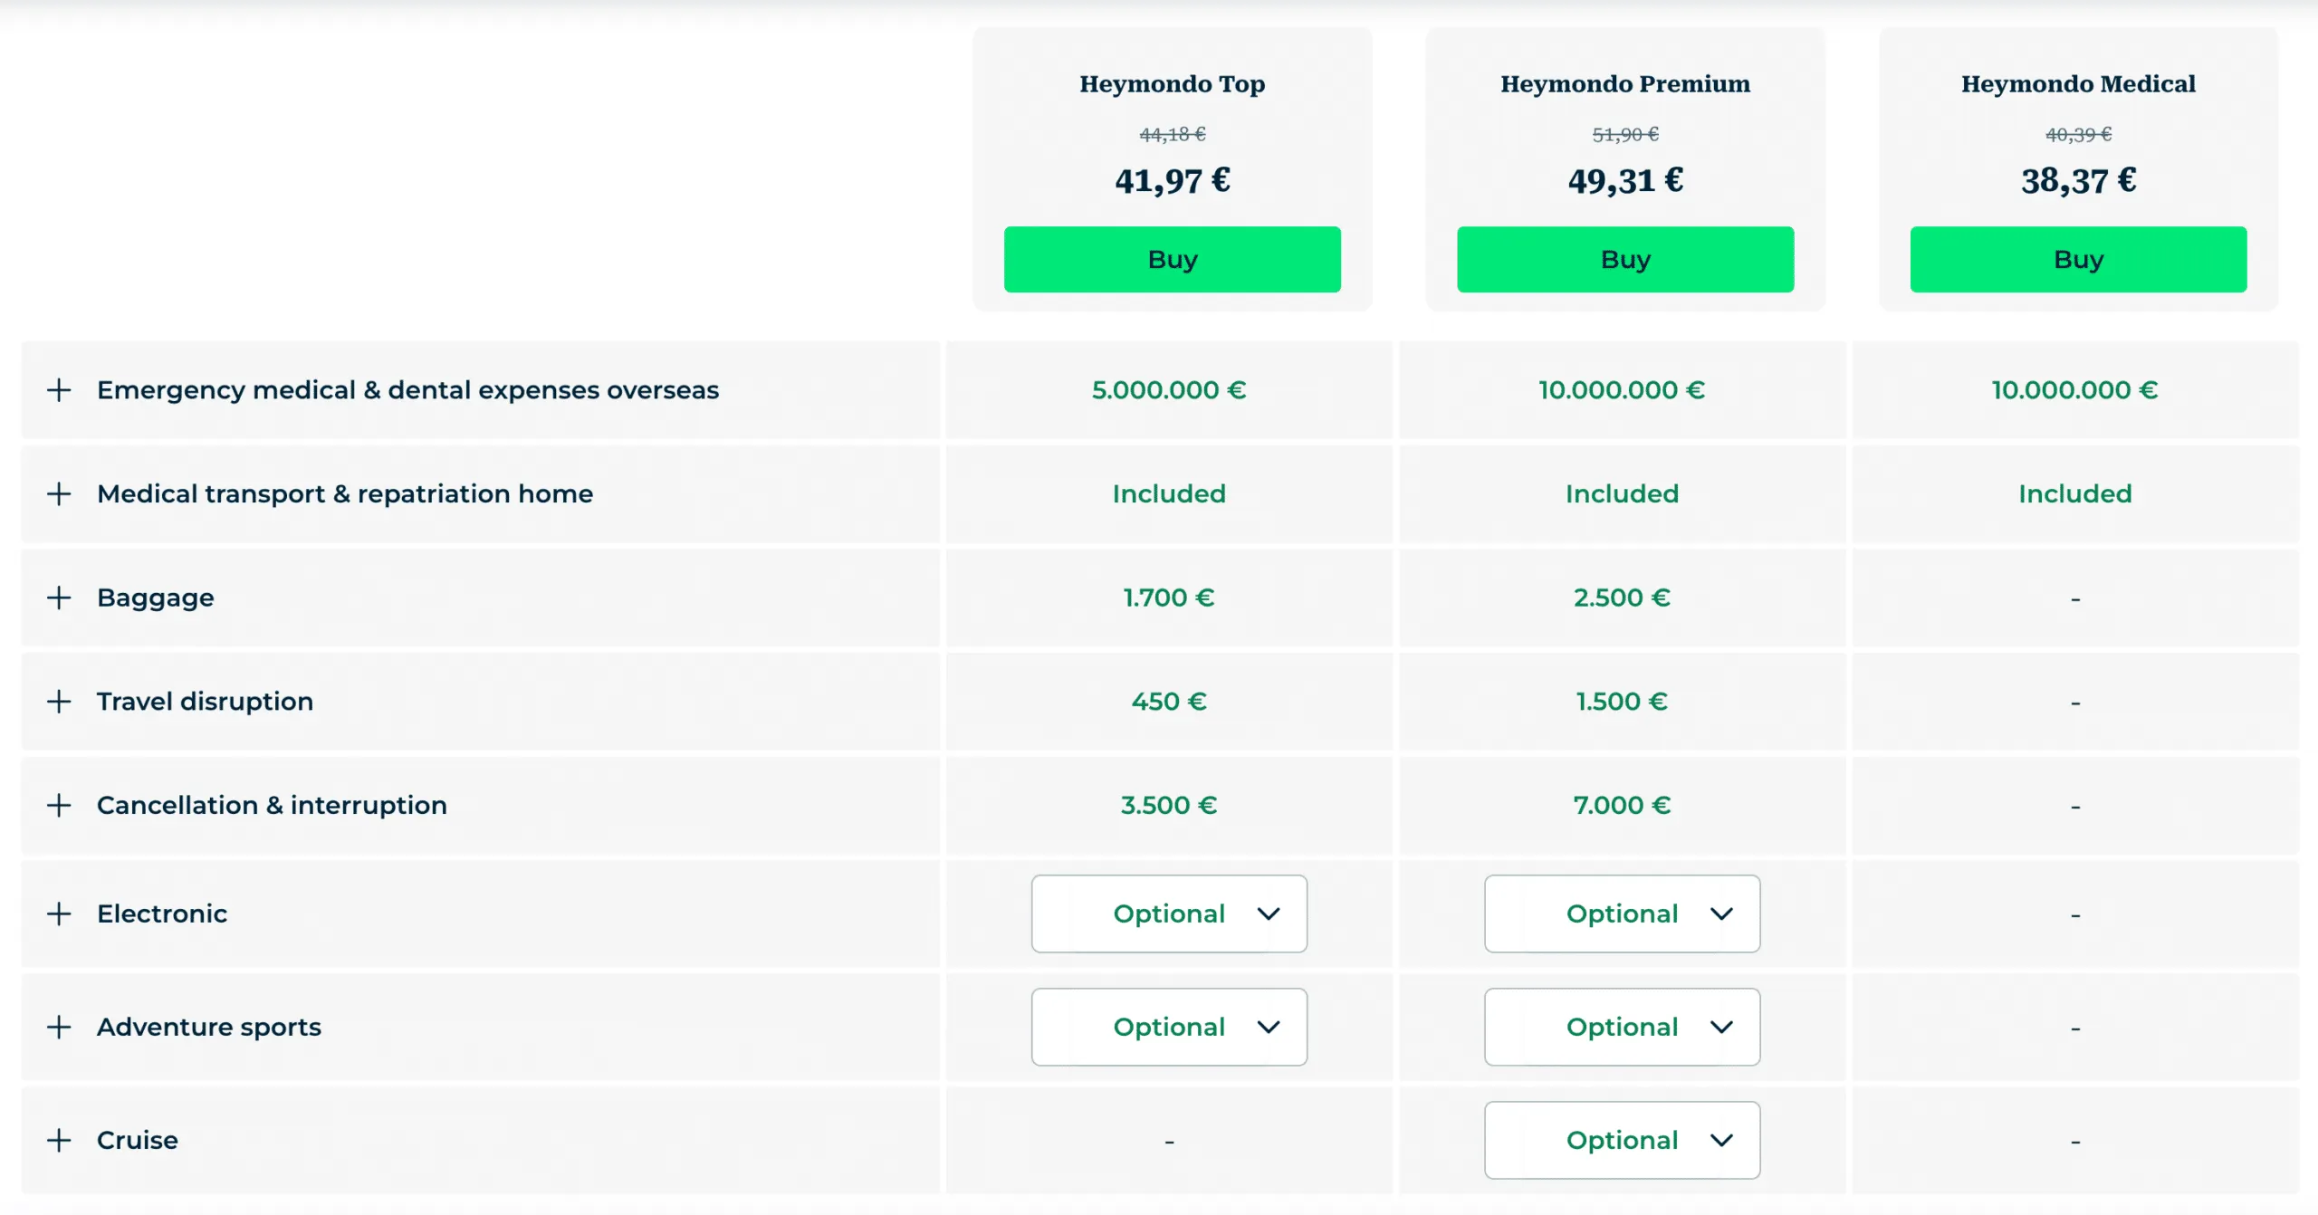The image size is (2318, 1215).
Task: Click the Baggage row label
Action: (x=156, y=598)
